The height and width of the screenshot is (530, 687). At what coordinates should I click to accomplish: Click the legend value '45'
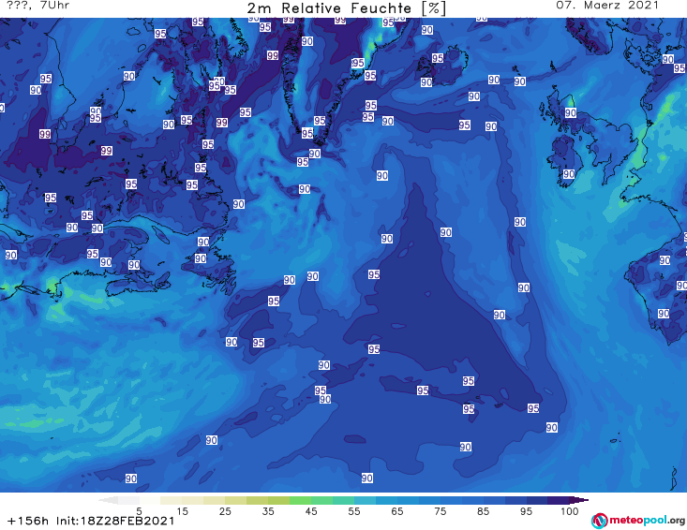coord(311,511)
